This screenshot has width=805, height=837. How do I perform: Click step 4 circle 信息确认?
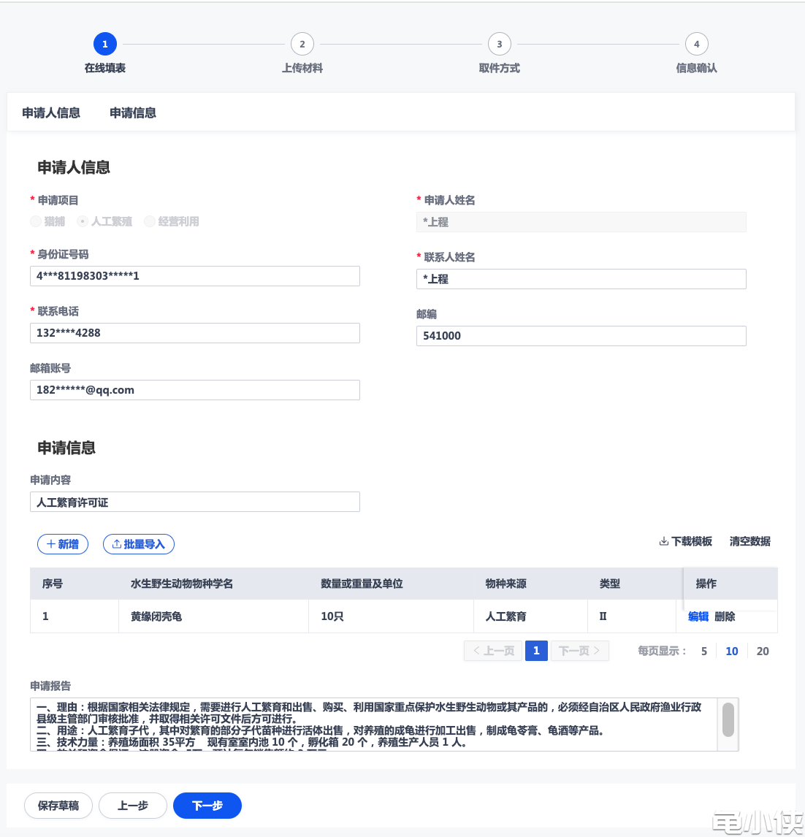[696, 44]
